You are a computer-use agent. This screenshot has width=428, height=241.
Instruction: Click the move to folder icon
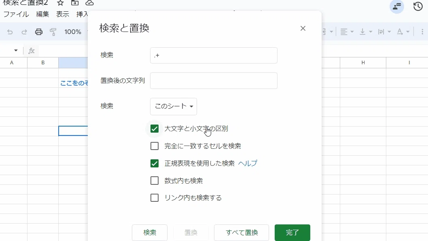pyautogui.click(x=75, y=3)
